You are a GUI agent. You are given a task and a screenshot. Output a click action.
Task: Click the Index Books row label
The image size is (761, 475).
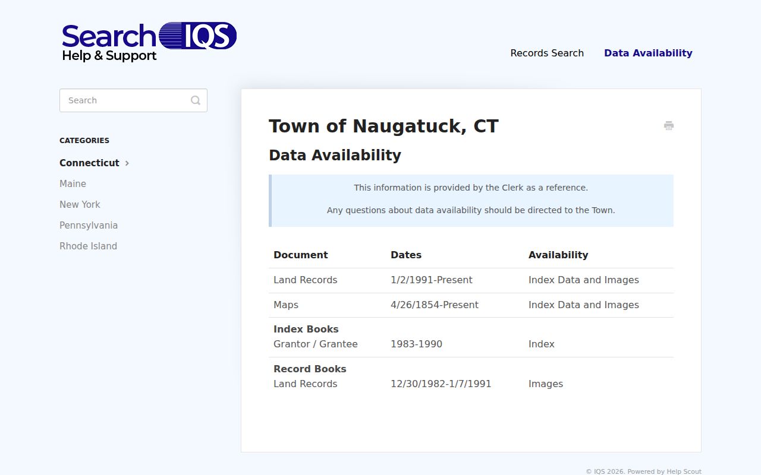(x=306, y=329)
